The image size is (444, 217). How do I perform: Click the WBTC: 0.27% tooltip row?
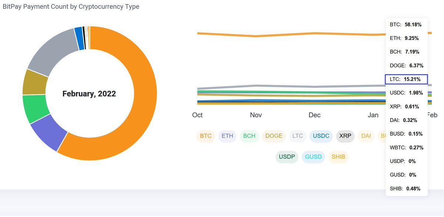pyautogui.click(x=407, y=148)
